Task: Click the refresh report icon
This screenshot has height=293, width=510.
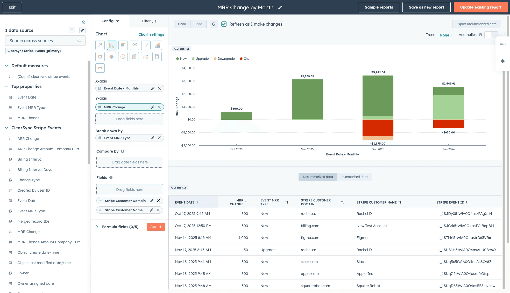Action: pyautogui.click(x=214, y=24)
